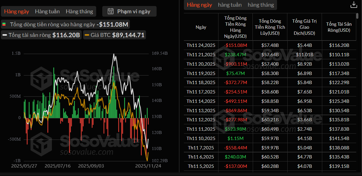Click the red-green marker of daily net inflow legend
This screenshot has height=176, width=362.
[4, 24]
